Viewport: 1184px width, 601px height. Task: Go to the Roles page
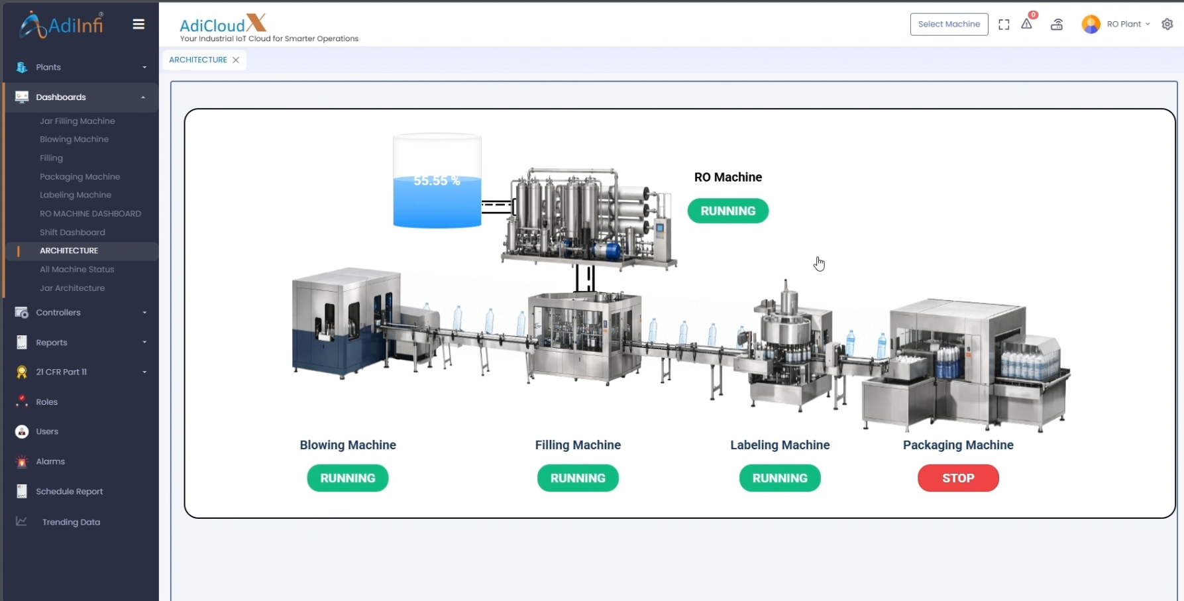[x=46, y=402]
